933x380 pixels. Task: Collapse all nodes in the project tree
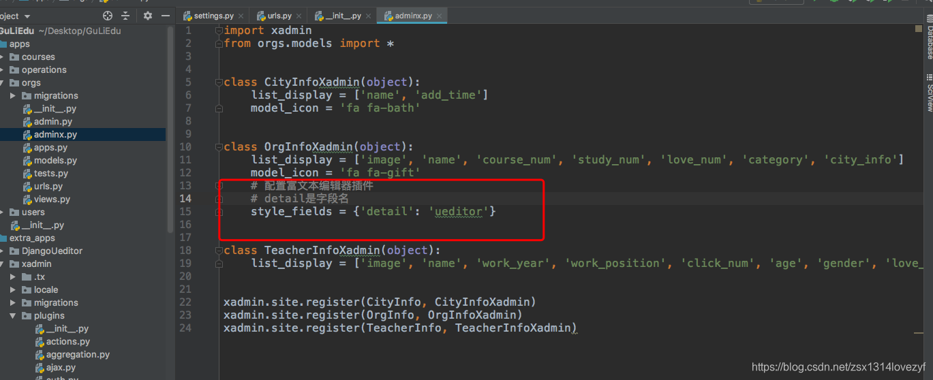125,16
